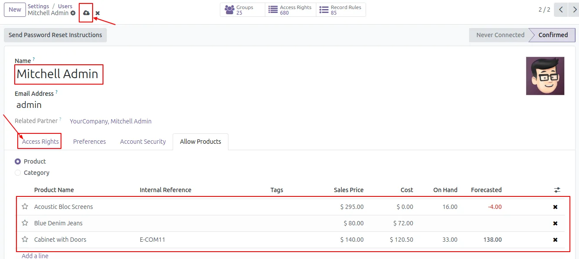Sort by the Sales Price column header
Screen dimensions: 579x259
pos(349,190)
